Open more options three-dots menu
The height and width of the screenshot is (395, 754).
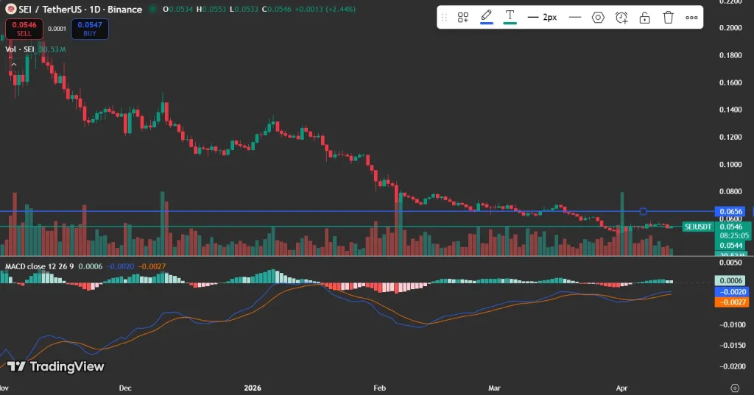[691, 18]
